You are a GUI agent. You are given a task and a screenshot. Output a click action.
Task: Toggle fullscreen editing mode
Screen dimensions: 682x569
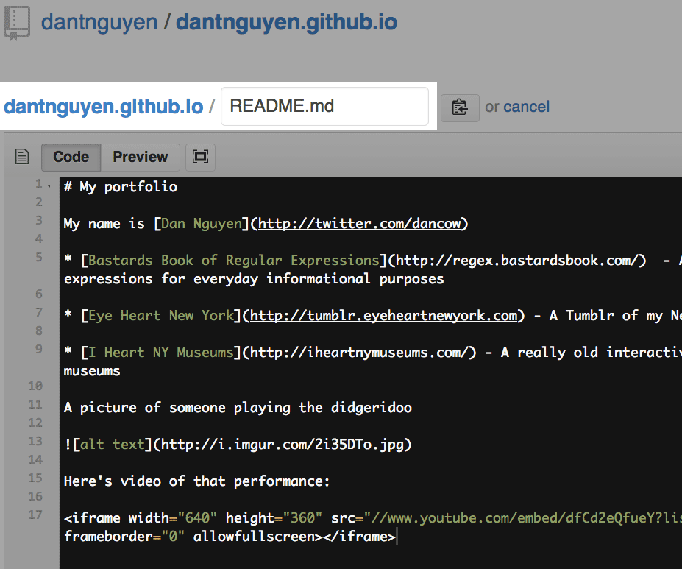point(199,157)
